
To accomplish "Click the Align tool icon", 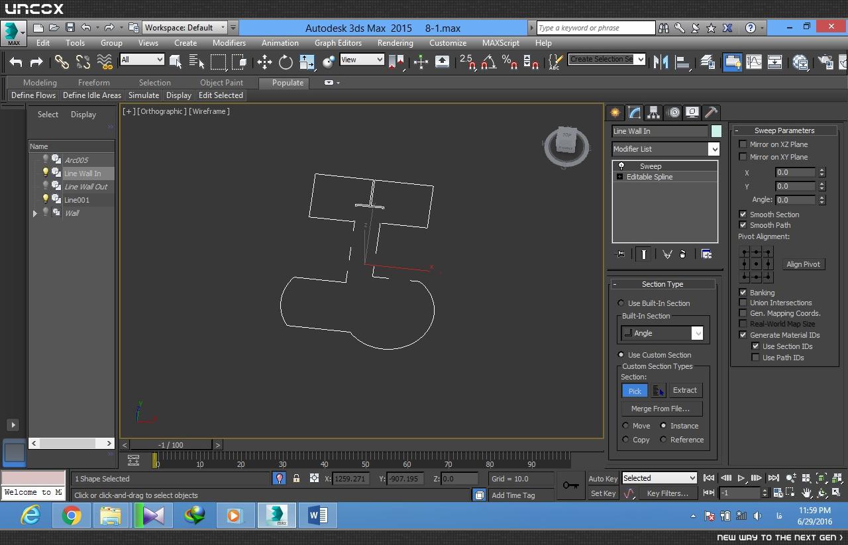I will point(682,62).
